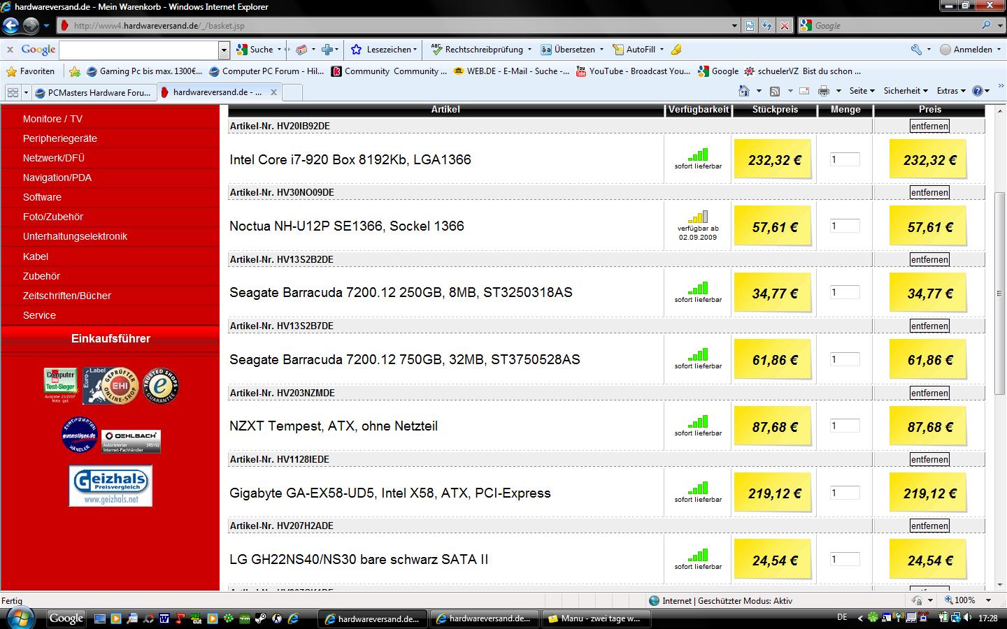Close the Google toolbar with the X

10,50
